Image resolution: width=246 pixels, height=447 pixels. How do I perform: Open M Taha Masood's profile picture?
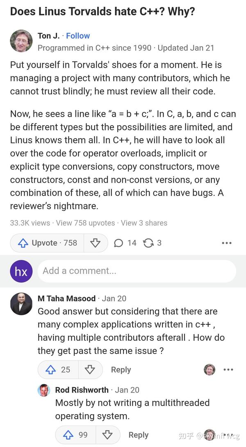point(21,304)
